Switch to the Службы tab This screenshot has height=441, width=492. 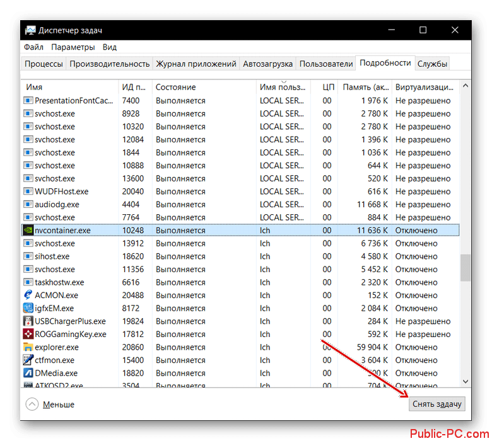tap(432, 64)
